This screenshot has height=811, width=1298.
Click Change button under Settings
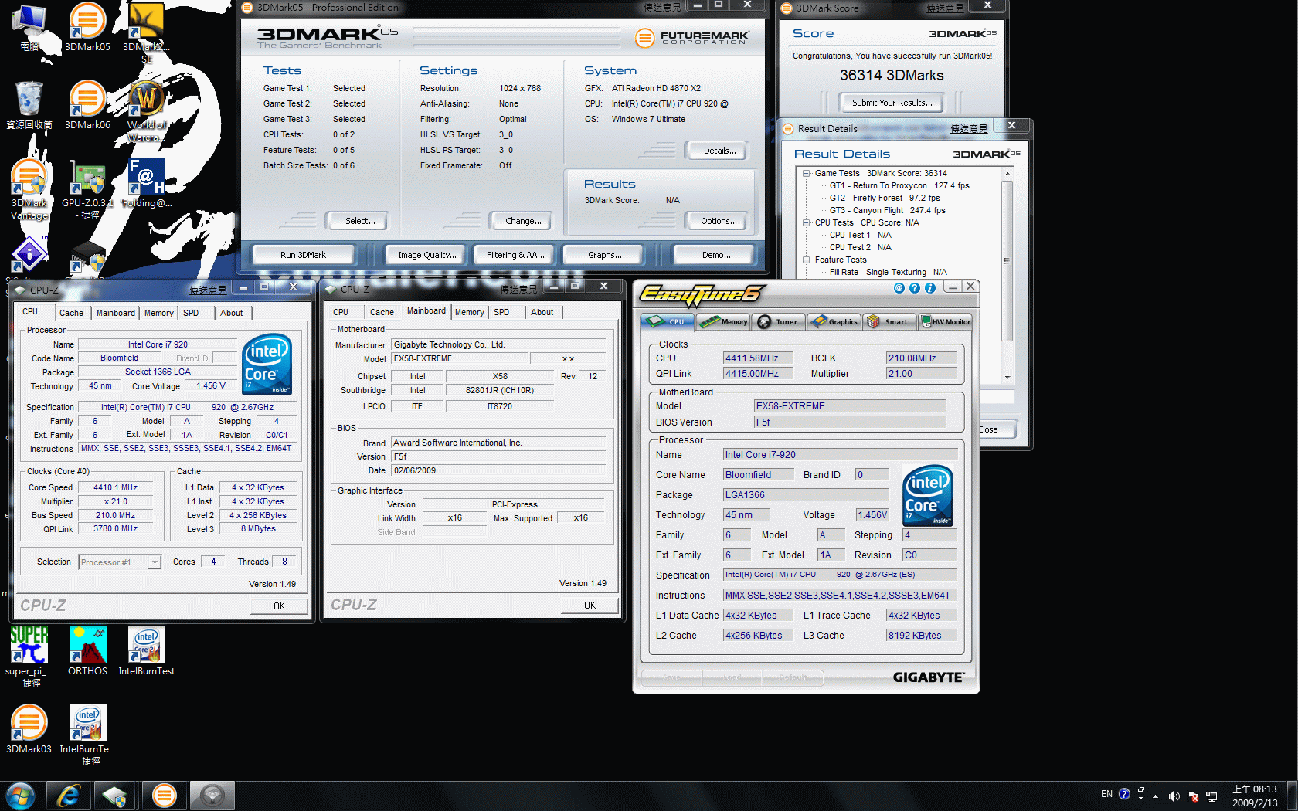523,221
